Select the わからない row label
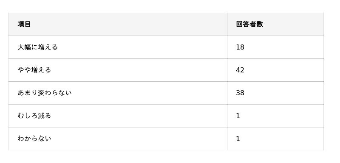The width and height of the screenshot is (340, 163). (x=34, y=138)
